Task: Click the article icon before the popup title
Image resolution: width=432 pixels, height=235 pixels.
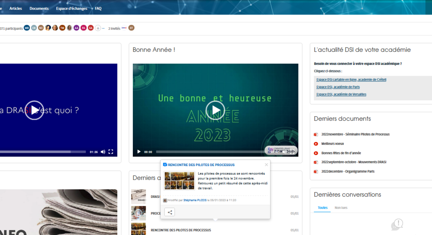Action: 165,165
